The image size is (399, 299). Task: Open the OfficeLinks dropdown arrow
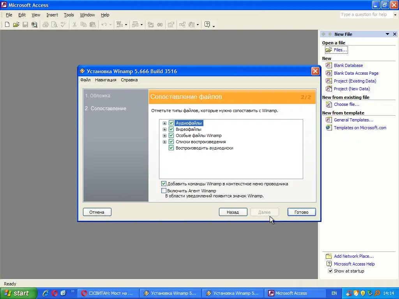[126, 25]
